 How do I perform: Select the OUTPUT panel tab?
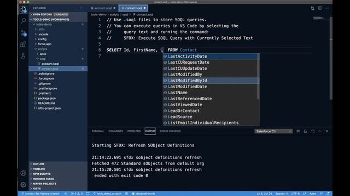point(150,131)
